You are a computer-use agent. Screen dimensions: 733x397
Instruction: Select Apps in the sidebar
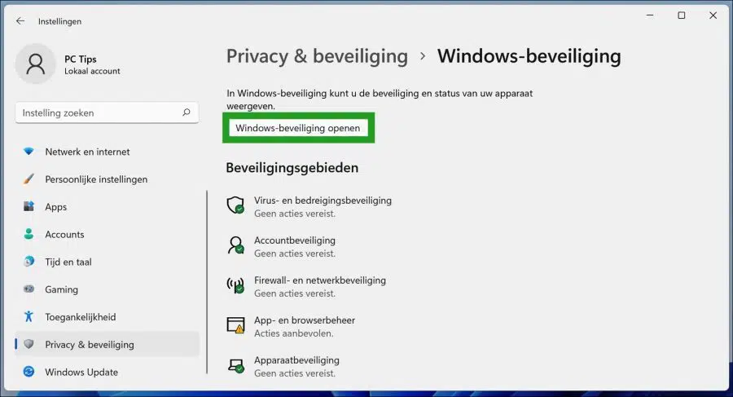pyautogui.click(x=107, y=206)
